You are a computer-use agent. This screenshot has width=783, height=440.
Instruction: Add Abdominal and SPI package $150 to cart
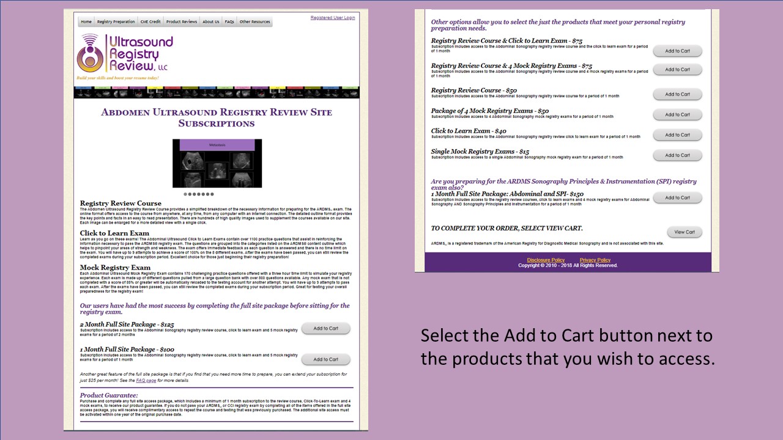[x=678, y=198]
